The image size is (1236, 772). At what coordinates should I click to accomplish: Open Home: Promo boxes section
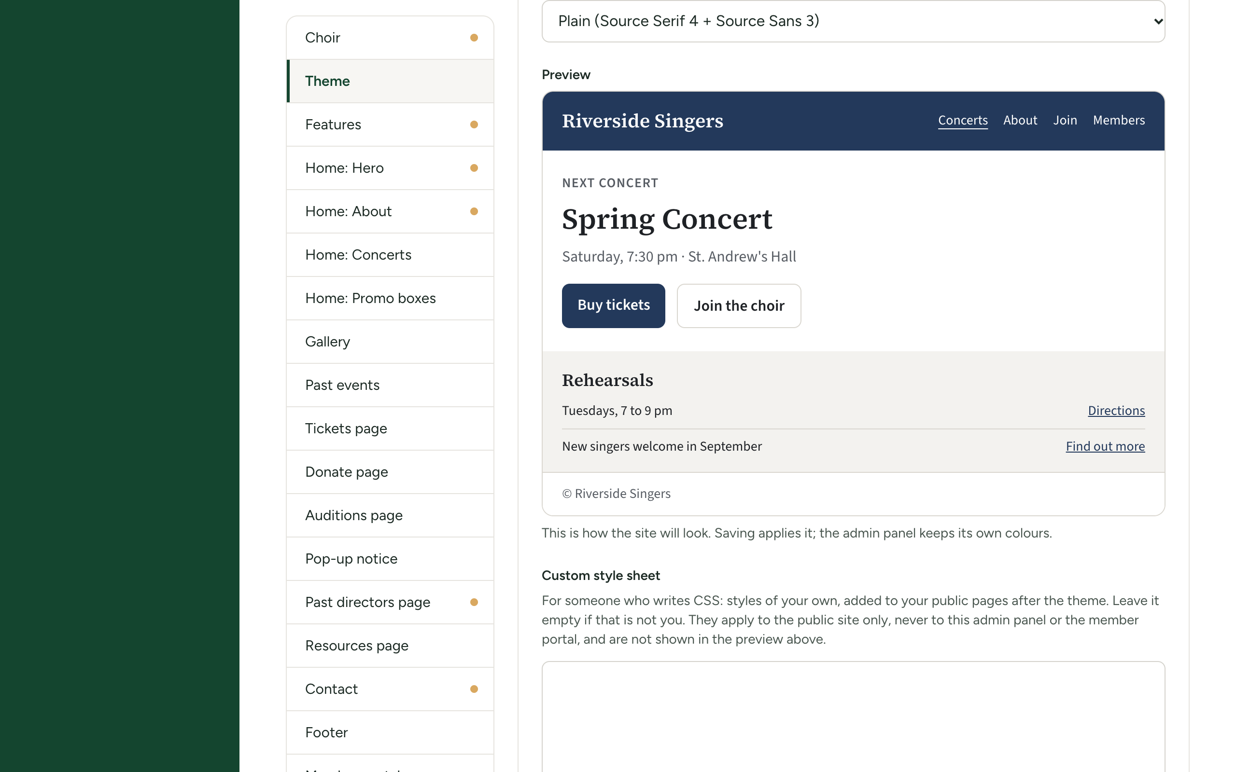(x=390, y=298)
